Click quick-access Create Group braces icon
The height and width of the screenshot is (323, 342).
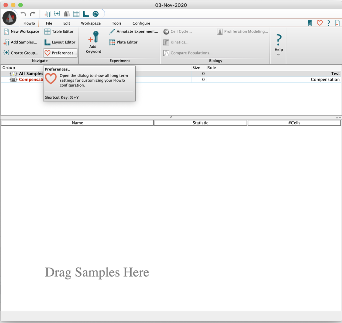[x=57, y=13]
